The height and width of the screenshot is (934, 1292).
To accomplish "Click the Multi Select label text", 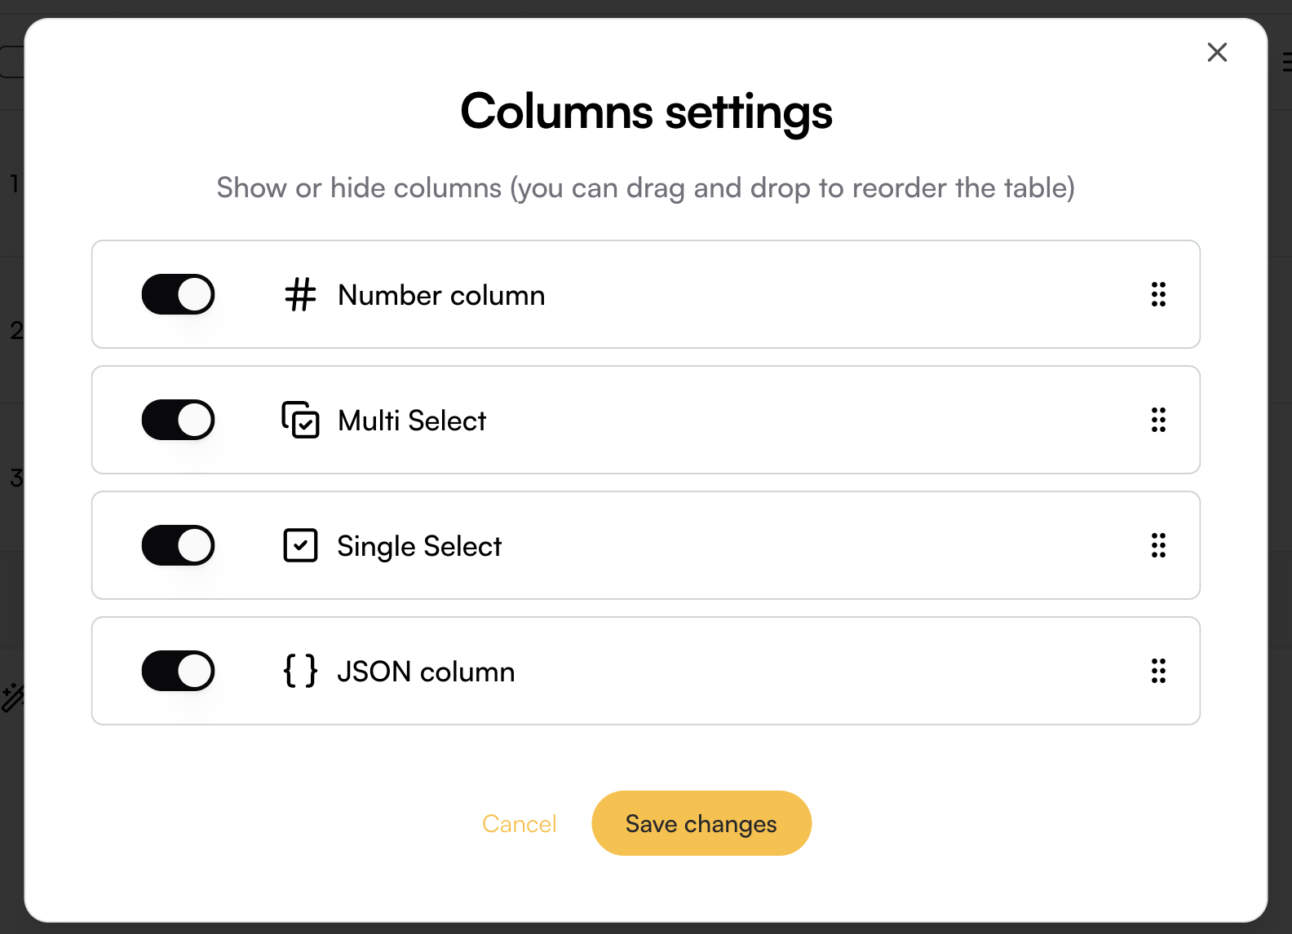I will [412, 421].
